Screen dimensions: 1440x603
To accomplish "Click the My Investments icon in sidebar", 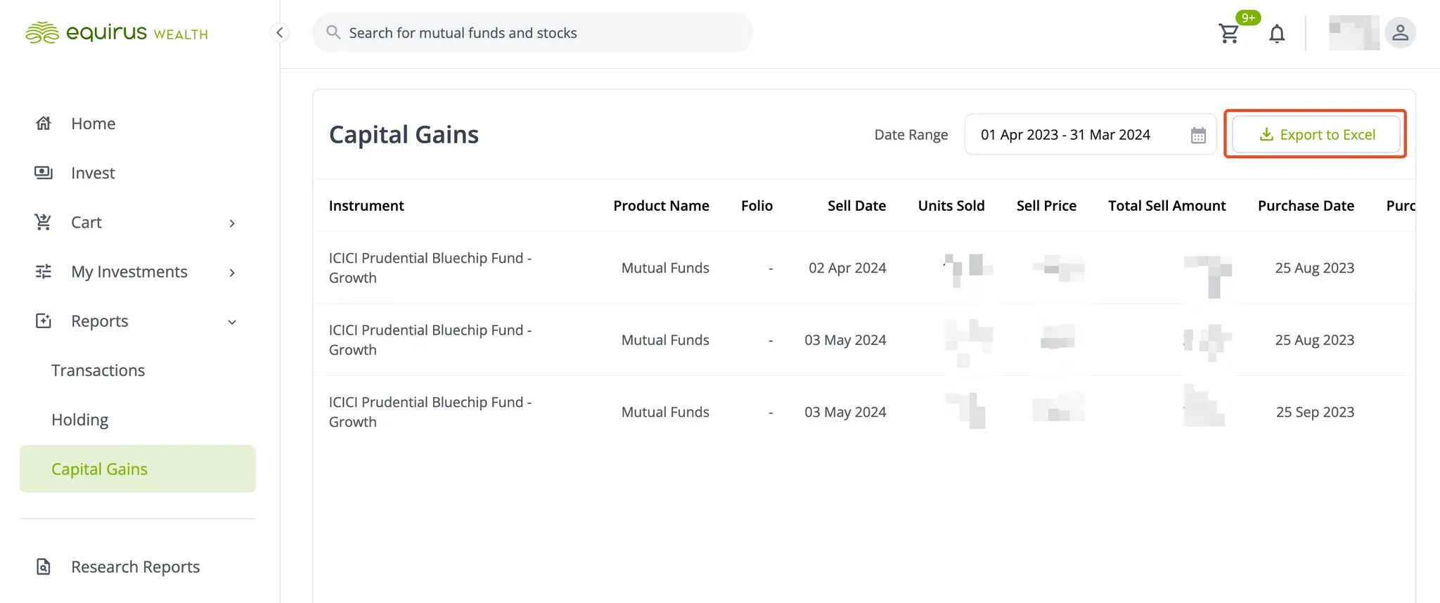I will 44,272.
